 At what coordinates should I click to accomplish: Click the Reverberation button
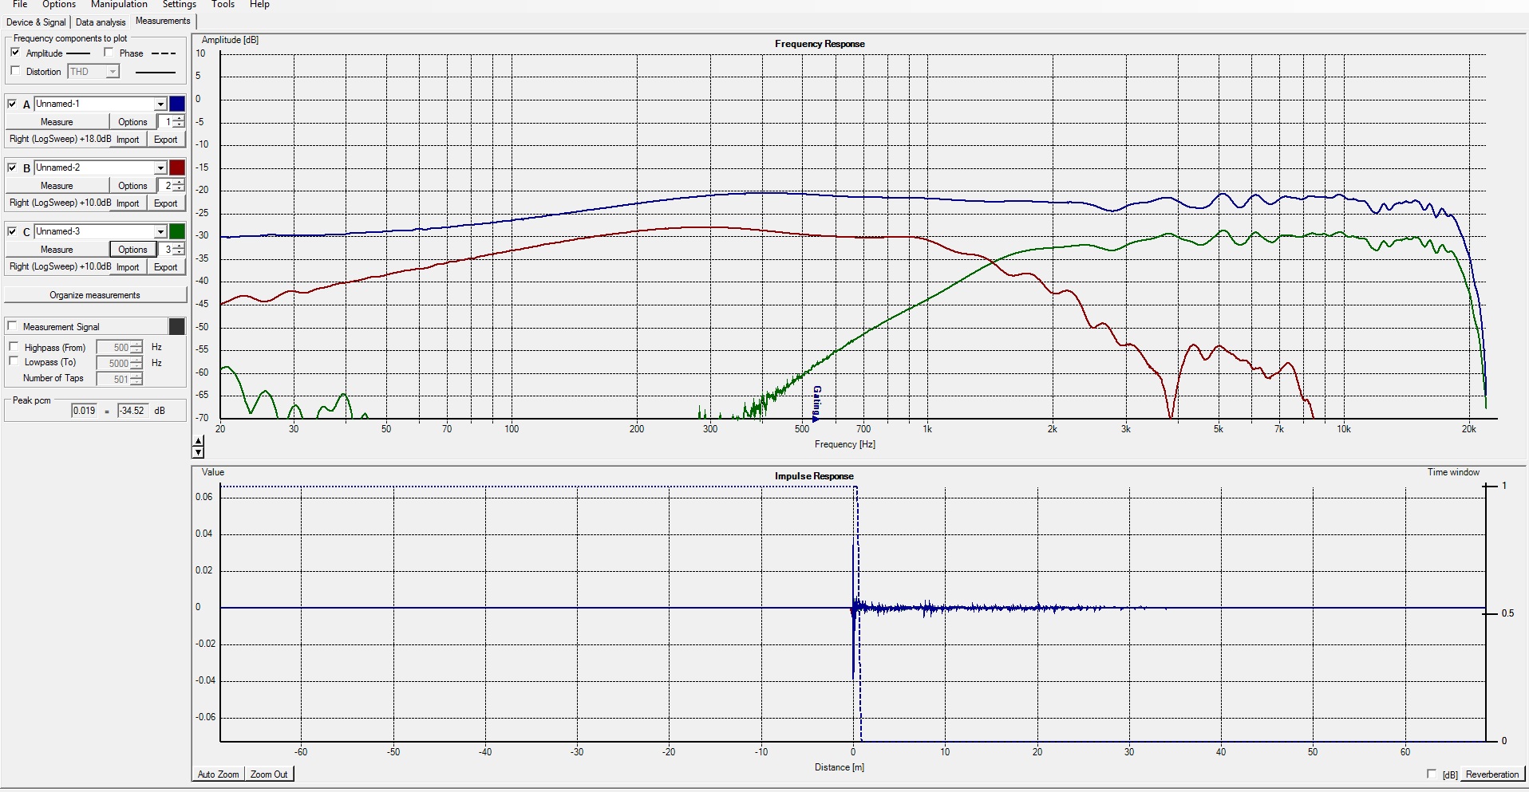point(1492,774)
